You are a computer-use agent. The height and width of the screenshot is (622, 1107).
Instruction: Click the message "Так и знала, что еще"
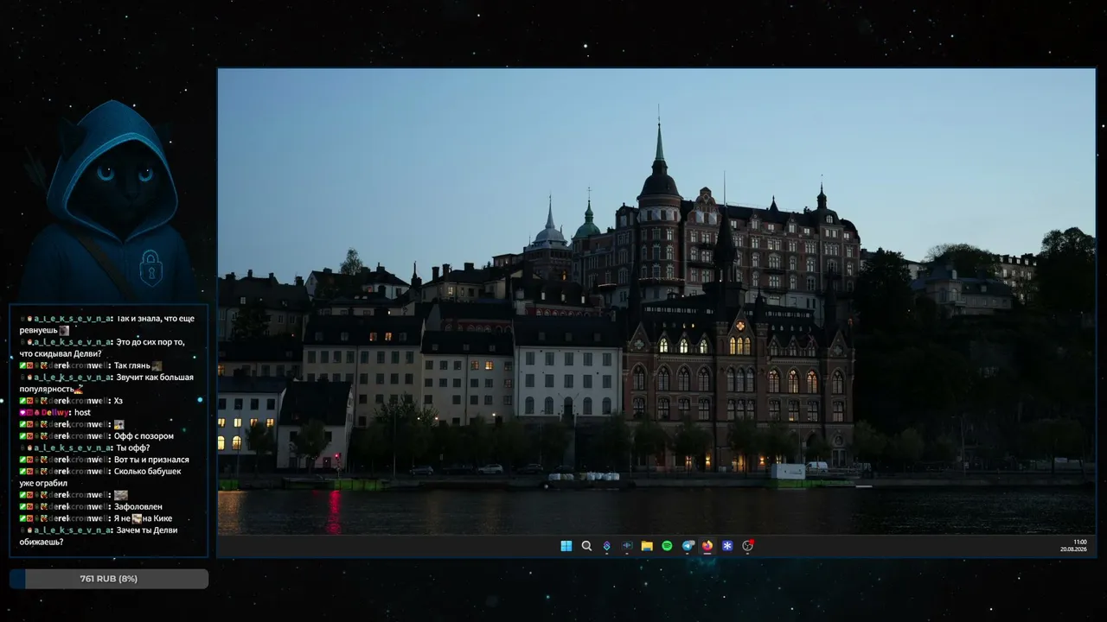155,319
